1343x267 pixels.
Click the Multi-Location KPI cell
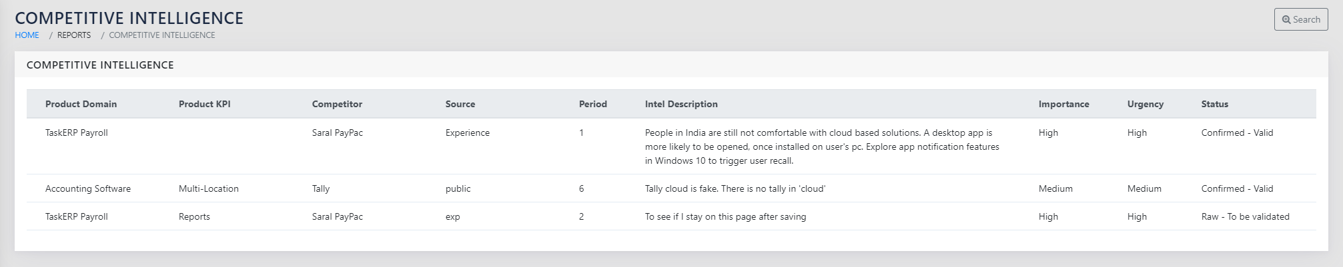[208, 189]
